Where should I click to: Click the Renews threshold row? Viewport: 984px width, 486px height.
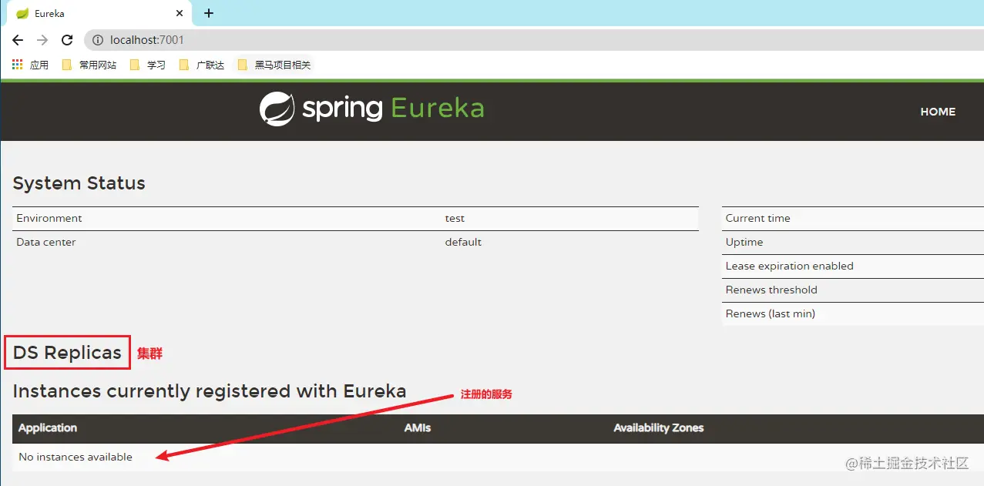tap(853, 290)
